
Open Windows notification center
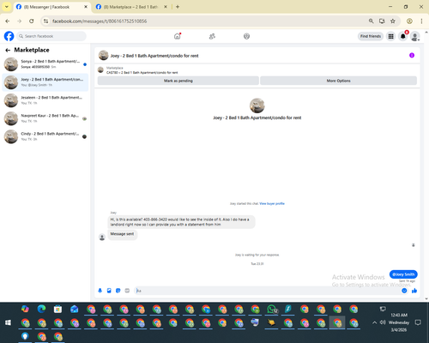click(418, 322)
